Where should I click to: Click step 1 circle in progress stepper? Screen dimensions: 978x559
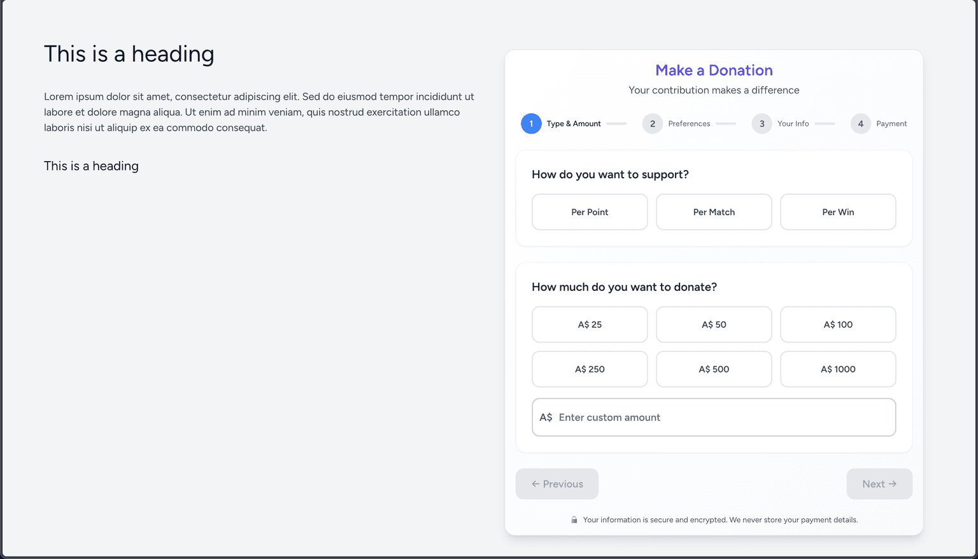click(x=531, y=124)
